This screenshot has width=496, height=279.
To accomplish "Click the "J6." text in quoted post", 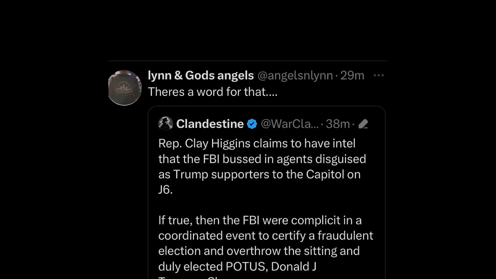I will [x=165, y=190].
